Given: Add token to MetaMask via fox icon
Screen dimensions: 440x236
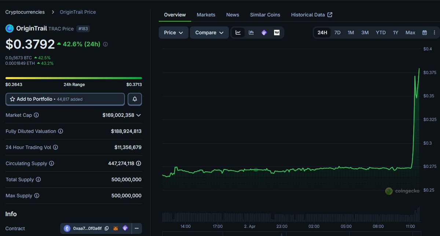Looking at the screenshot, I should [x=115, y=228].
